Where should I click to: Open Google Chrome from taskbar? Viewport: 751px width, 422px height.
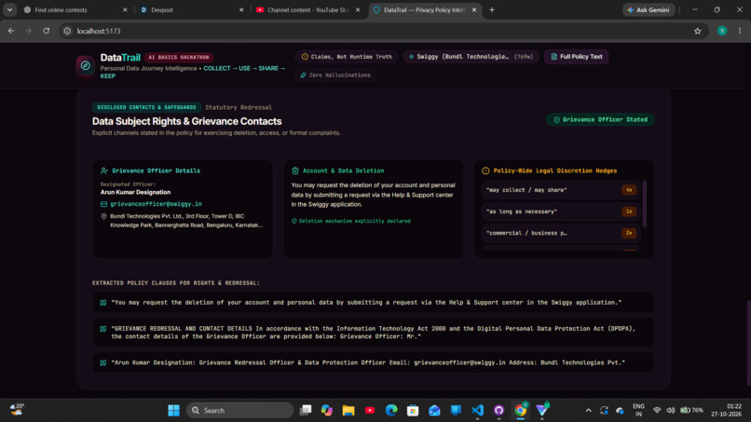click(x=520, y=411)
